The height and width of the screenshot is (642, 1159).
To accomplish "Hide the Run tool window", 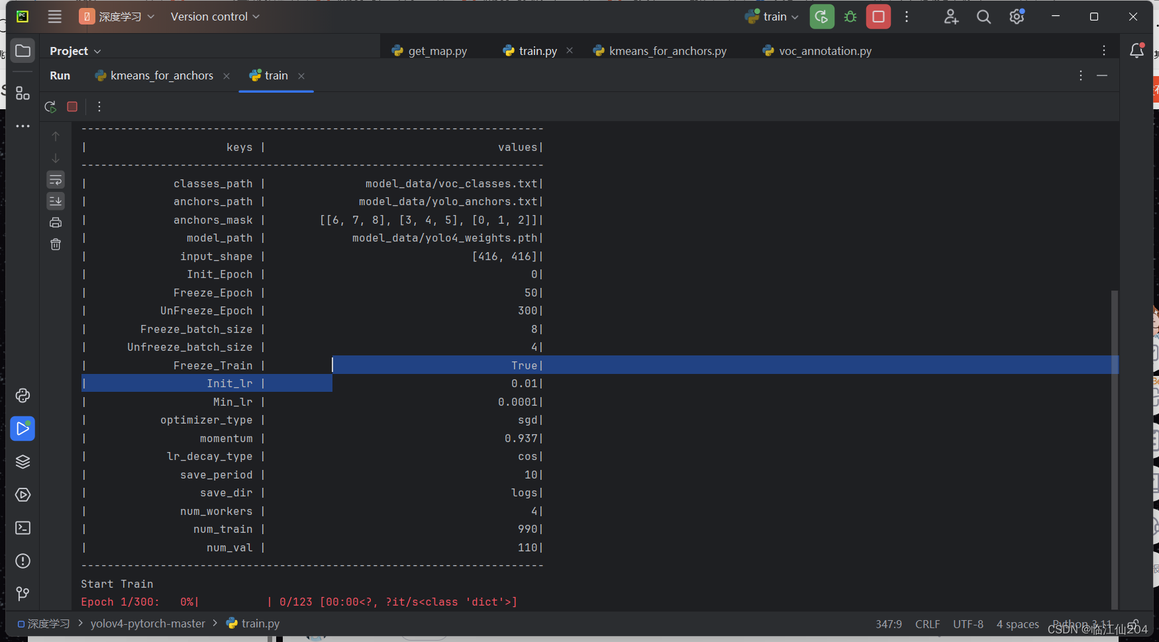I will 1102,75.
